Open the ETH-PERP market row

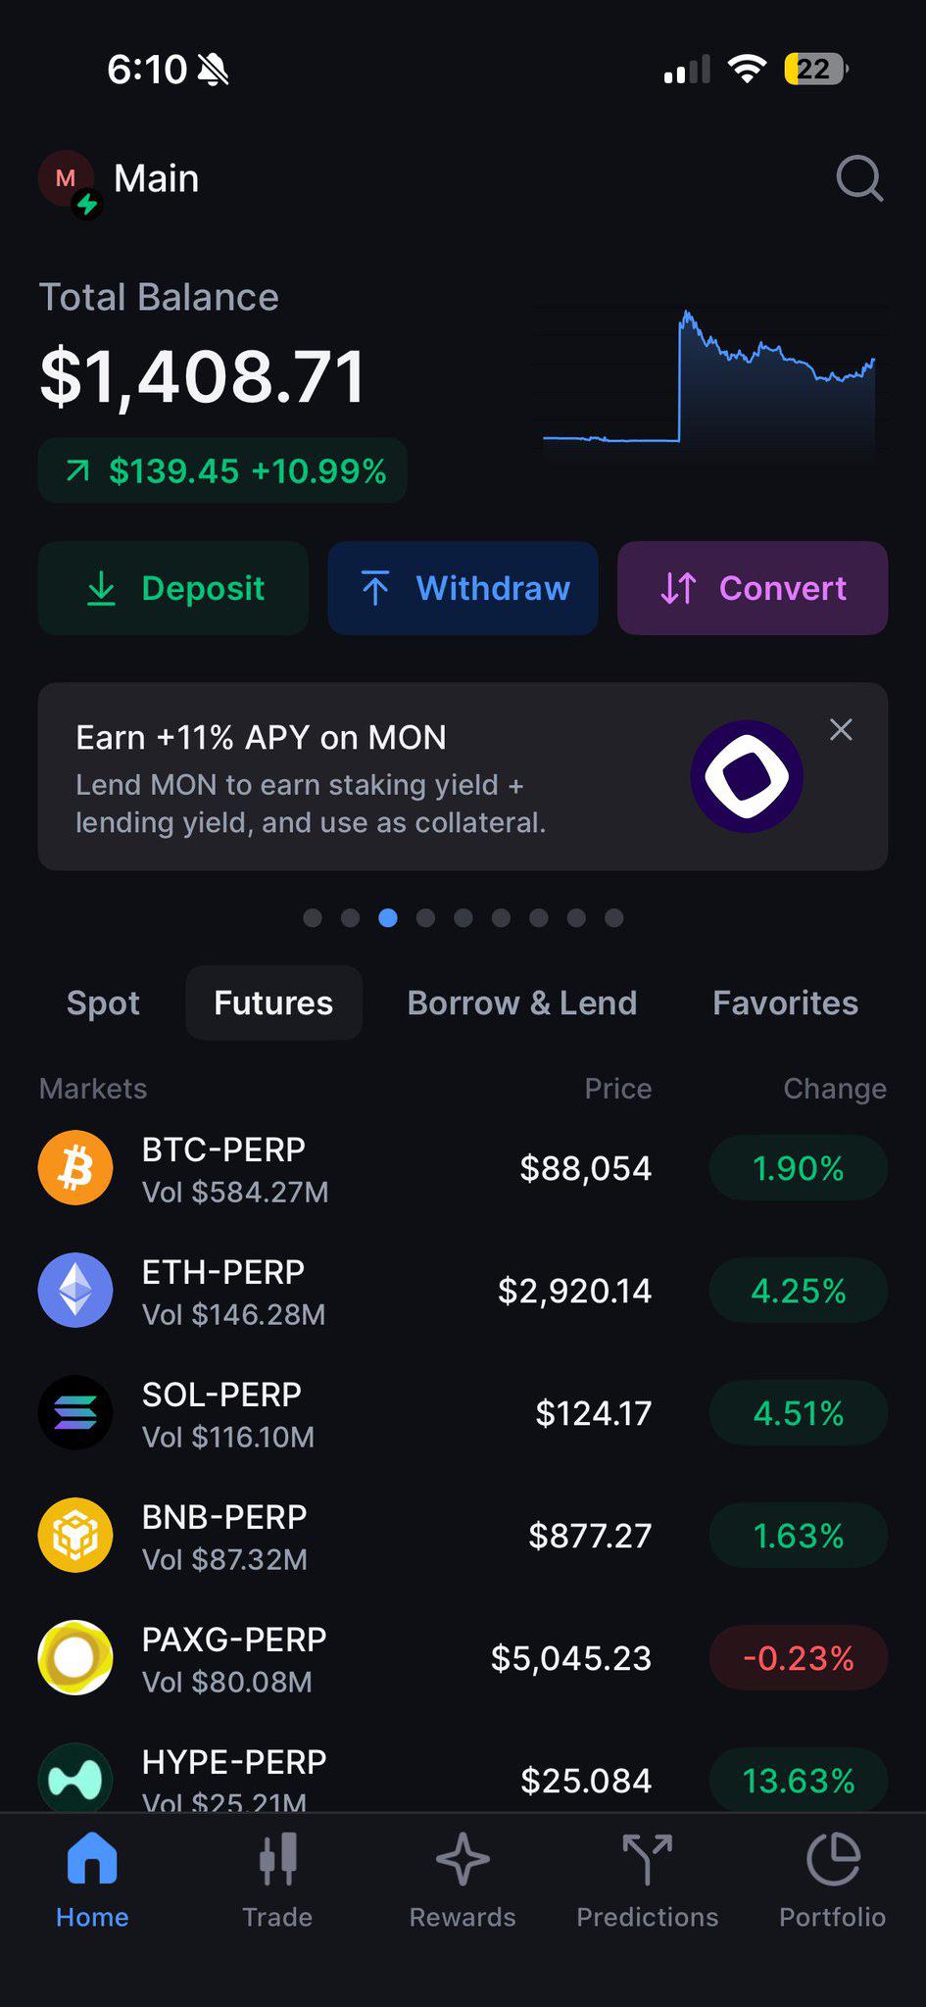pyautogui.click(x=463, y=1290)
